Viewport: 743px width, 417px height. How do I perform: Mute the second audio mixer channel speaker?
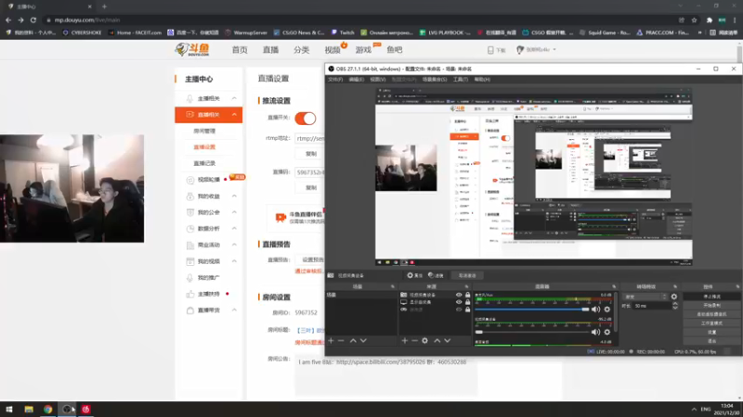(x=595, y=332)
